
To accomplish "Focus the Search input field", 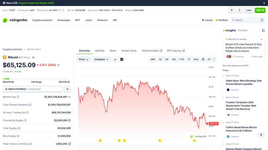I will click(x=248, y=20).
